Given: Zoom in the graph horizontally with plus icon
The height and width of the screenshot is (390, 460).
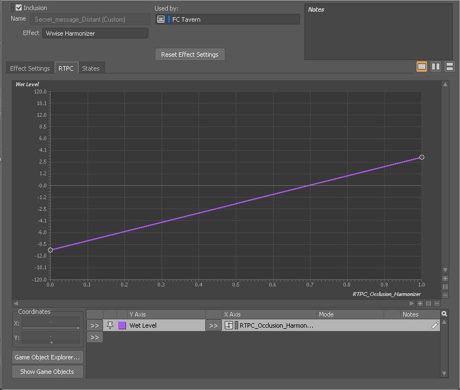Looking at the screenshot, I should (x=420, y=303).
